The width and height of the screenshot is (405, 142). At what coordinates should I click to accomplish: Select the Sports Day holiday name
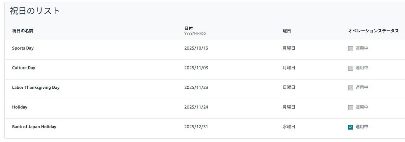tap(23, 48)
